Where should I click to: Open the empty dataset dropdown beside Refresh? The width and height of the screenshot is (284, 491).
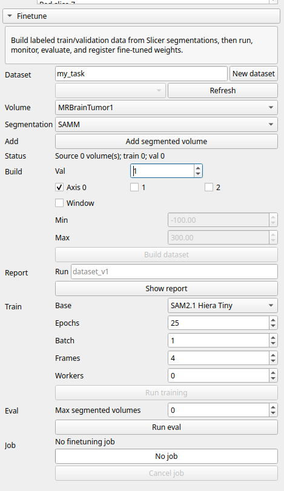tap(111, 90)
